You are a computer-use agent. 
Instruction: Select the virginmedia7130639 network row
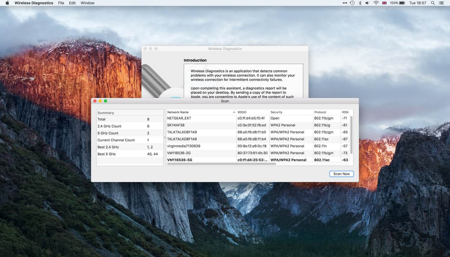tap(258, 146)
